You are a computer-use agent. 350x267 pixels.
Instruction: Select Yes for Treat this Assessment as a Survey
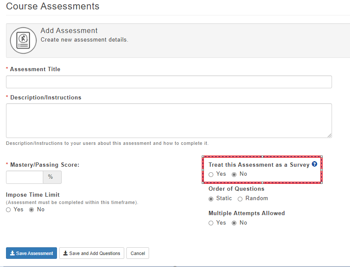click(211, 174)
